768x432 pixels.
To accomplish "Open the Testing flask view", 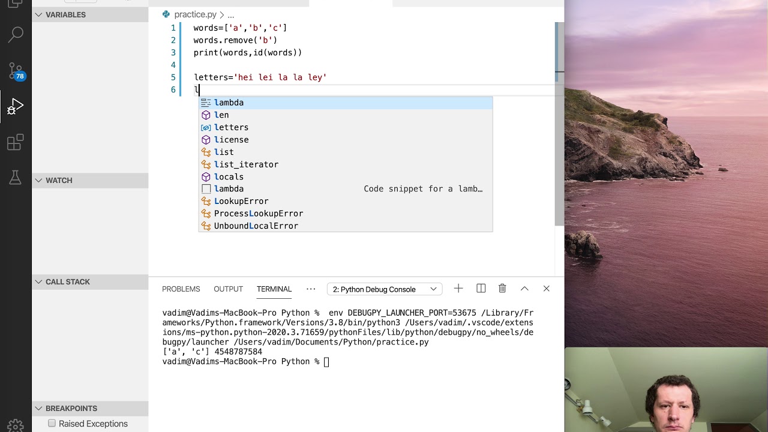I will pyautogui.click(x=16, y=178).
